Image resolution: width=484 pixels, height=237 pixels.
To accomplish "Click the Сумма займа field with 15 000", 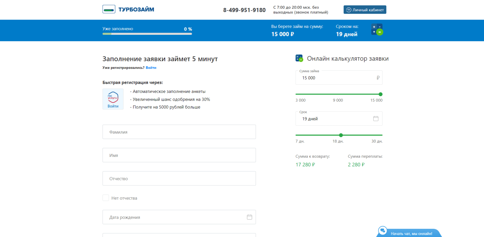I will tap(339, 78).
